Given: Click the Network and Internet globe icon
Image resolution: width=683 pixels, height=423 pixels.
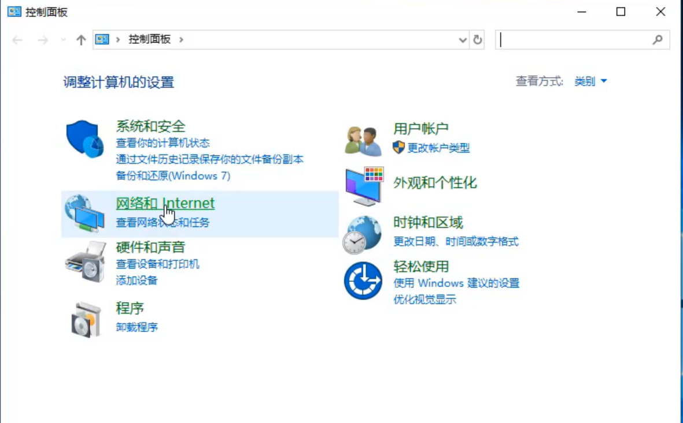Looking at the screenshot, I should 84,213.
